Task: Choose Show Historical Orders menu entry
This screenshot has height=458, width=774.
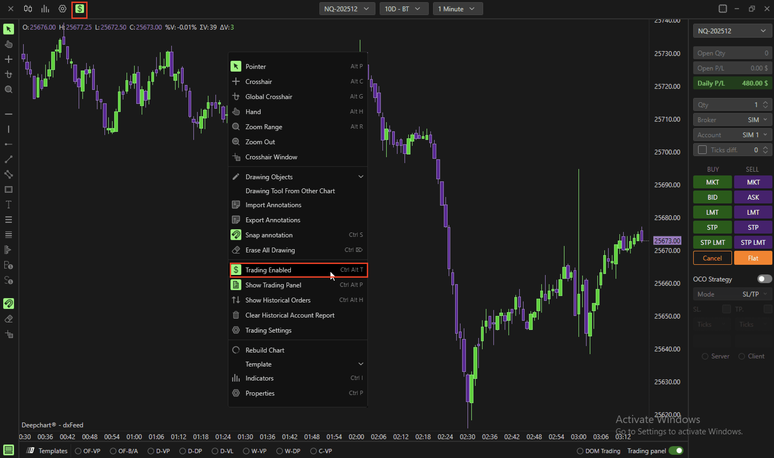Action: pyautogui.click(x=278, y=300)
